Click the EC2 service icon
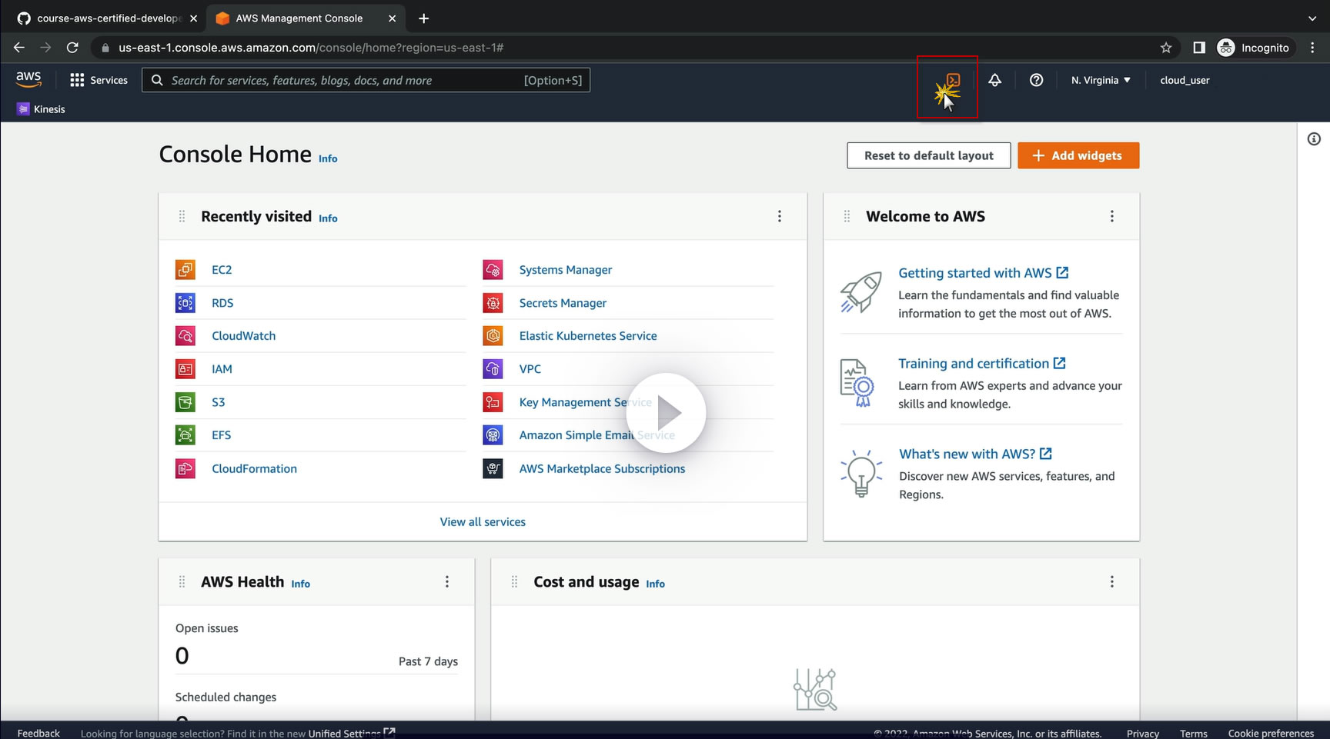The image size is (1330, 739). pyautogui.click(x=185, y=270)
